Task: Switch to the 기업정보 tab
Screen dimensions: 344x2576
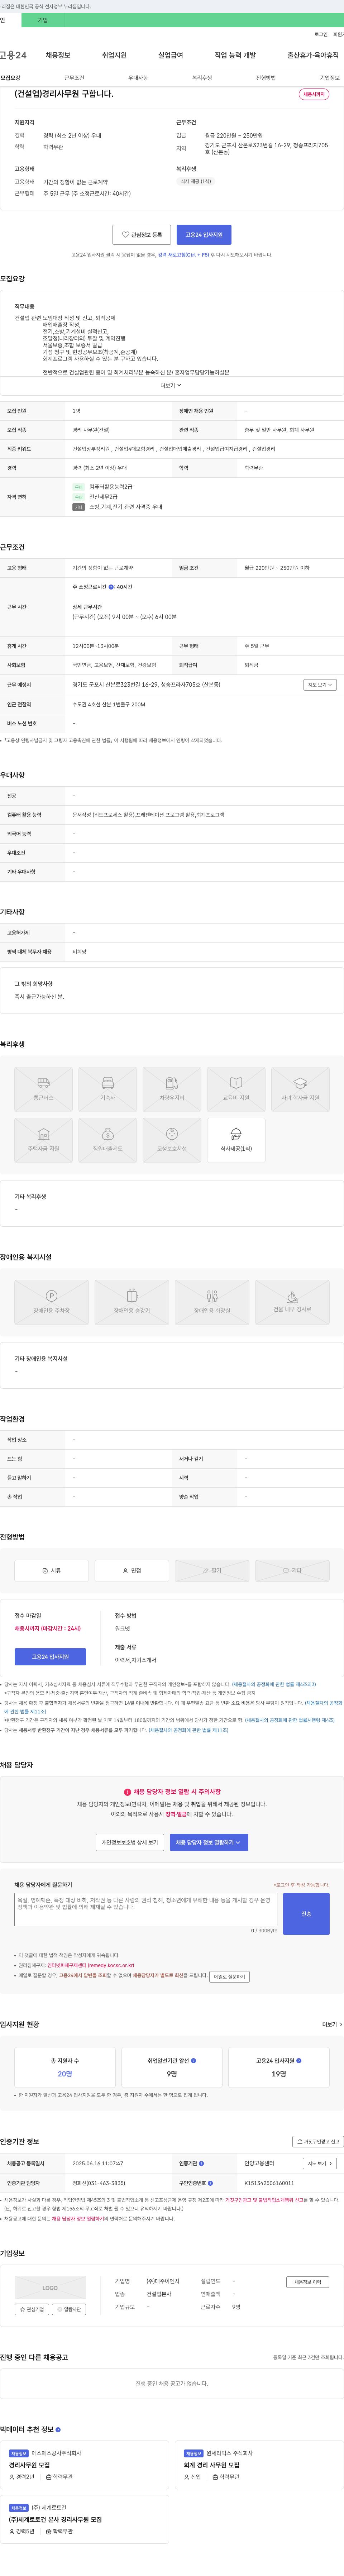Action: pyautogui.click(x=330, y=78)
